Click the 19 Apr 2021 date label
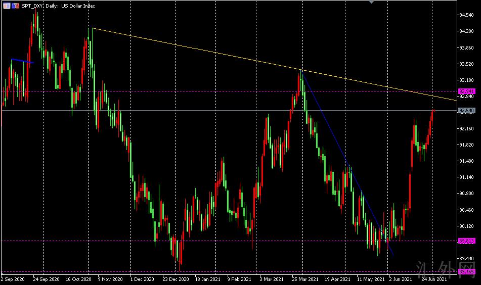Viewport: 481px width, 285px height. (x=337, y=279)
